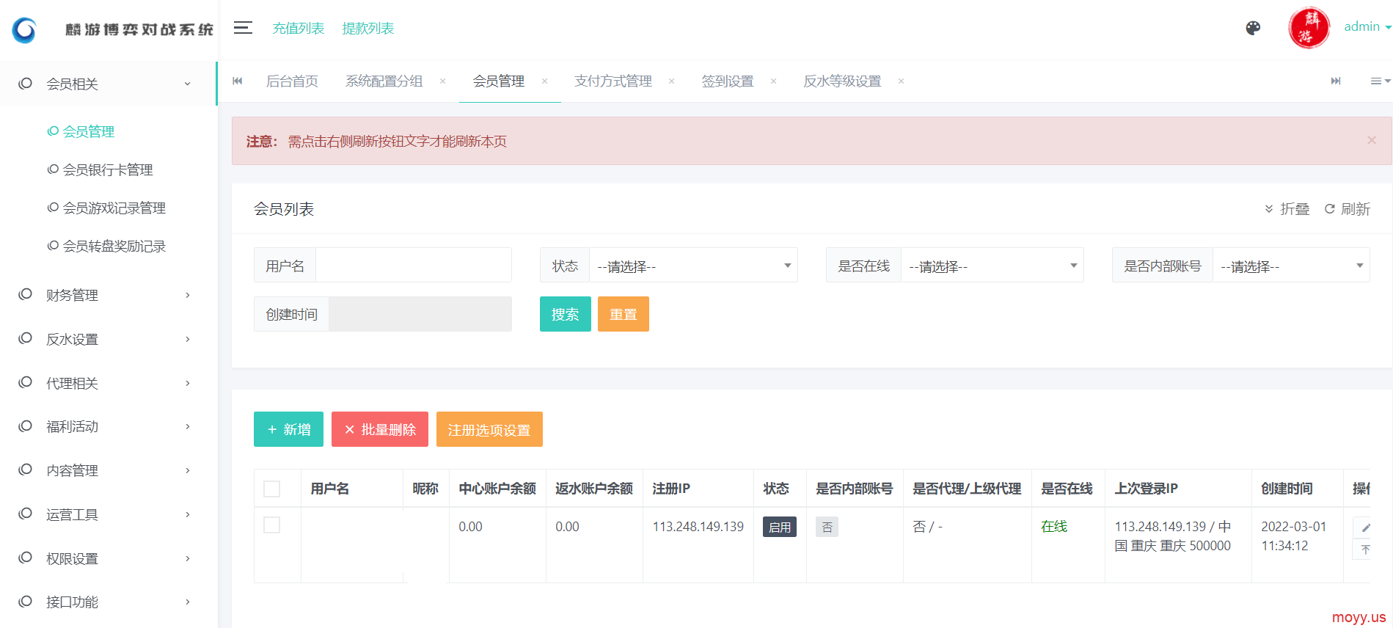This screenshot has width=1393, height=628.
Task: Expand the 反水设置 sidebar menu
Action: click(x=109, y=339)
